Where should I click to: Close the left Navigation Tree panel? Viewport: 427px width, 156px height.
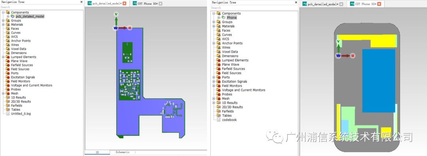tap(81, 2)
